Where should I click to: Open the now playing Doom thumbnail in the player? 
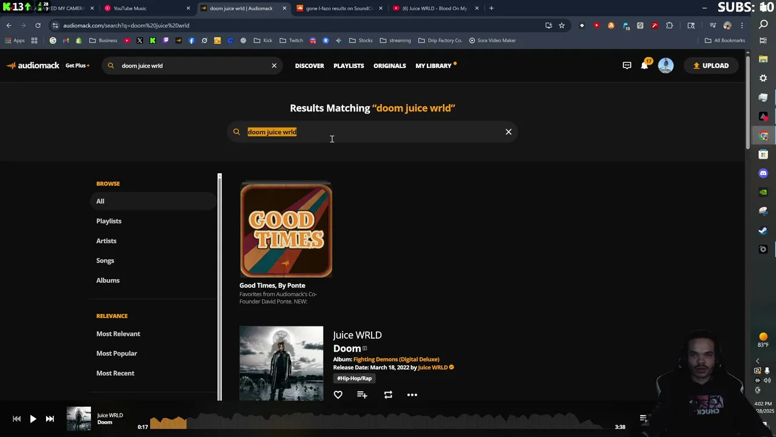coord(78,419)
